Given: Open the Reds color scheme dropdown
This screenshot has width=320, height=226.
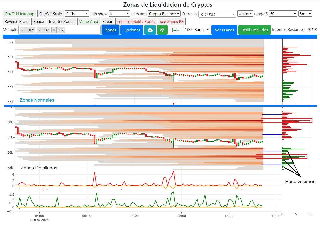Looking at the screenshot, I should pyautogui.click(x=77, y=14).
